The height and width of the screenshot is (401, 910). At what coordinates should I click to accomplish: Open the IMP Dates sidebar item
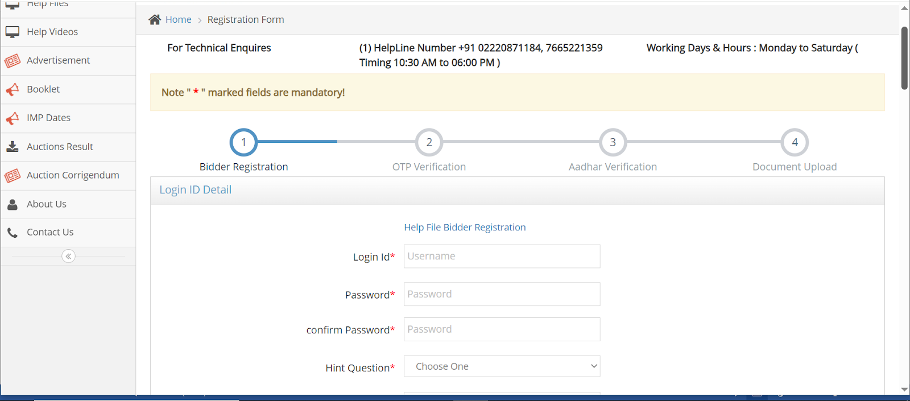tap(68, 118)
